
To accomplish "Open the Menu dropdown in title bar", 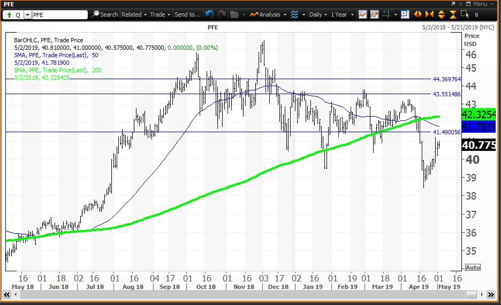I will (483, 4).
